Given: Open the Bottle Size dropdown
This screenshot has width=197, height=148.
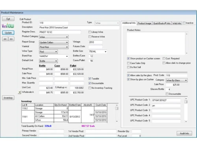Looking at the screenshot, I should coord(98,52).
